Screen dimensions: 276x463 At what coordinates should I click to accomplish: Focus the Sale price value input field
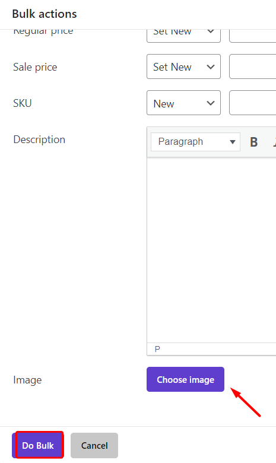[253, 66]
